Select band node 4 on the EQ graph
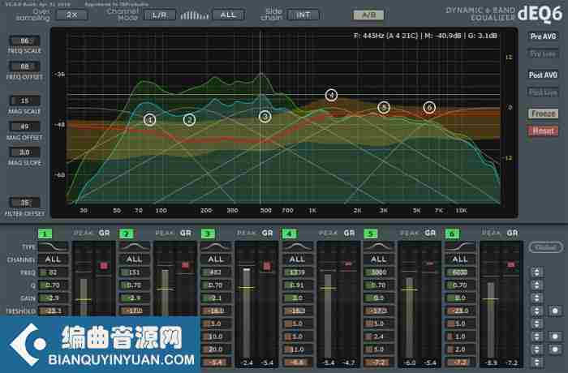 (331, 95)
